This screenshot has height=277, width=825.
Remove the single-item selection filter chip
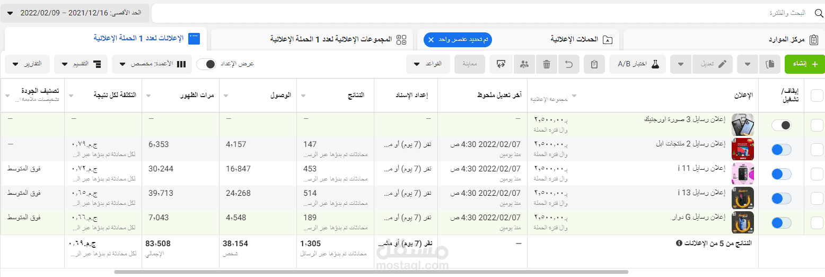pos(431,40)
